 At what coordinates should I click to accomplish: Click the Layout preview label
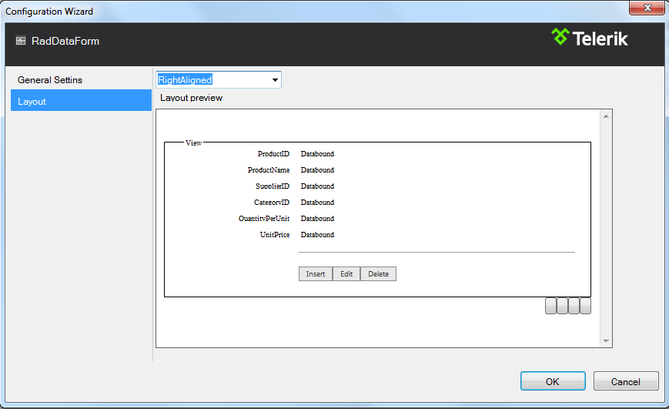point(191,98)
